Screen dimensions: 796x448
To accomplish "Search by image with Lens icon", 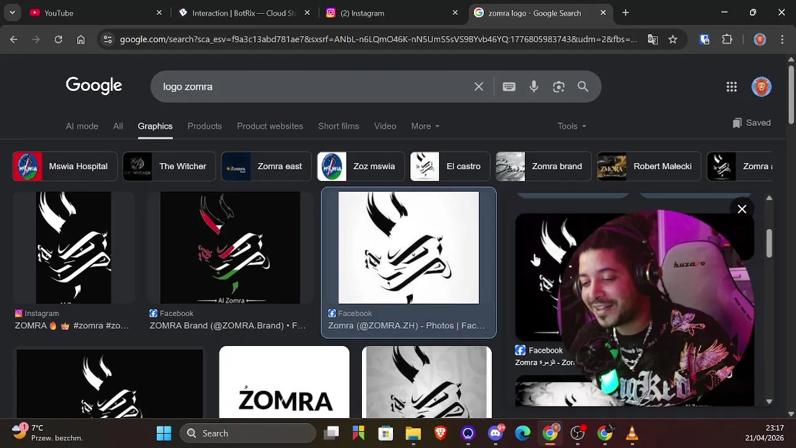I will coord(558,86).
